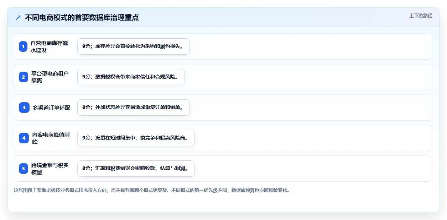This screenshot has width=447, height=220.
Task: Click the box 锁竞争和超卖风险高
Action: click(136, 138)
